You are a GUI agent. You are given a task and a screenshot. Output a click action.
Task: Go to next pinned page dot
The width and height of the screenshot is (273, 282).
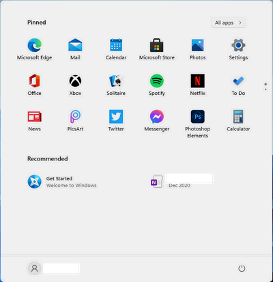(265, 89)
